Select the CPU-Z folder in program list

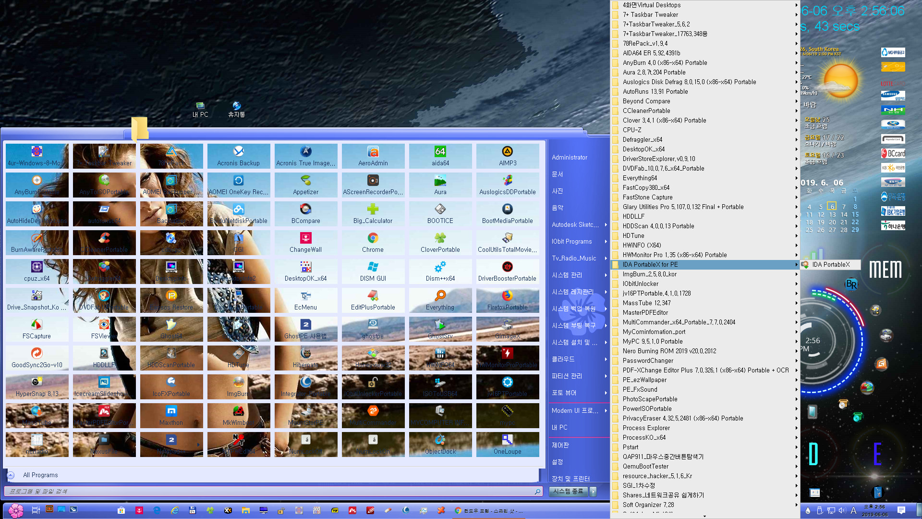(x=704, y=130)
